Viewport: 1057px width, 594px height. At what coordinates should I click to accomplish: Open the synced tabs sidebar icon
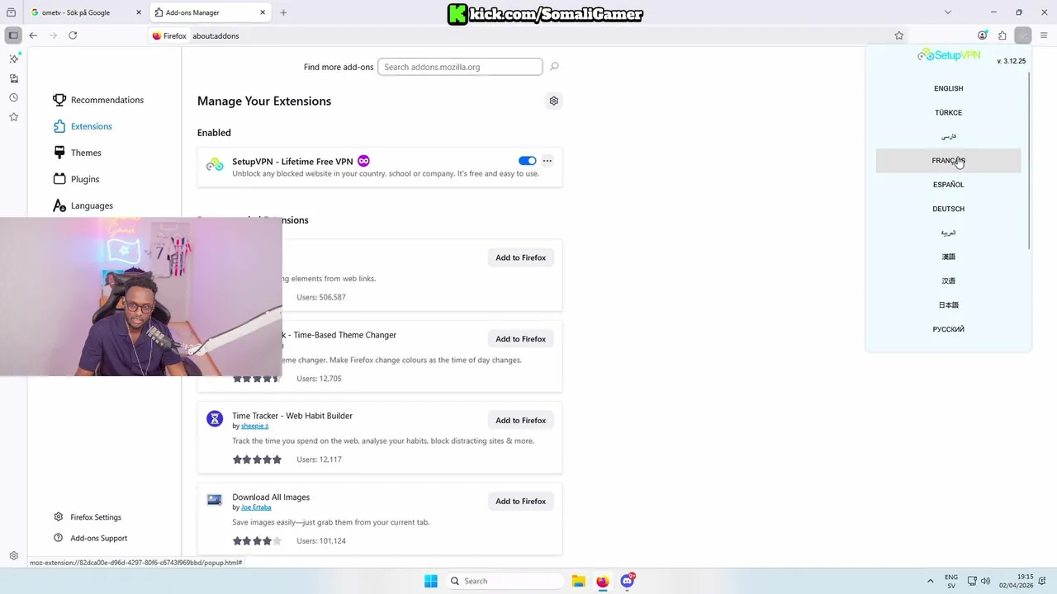tap(13, 78)
